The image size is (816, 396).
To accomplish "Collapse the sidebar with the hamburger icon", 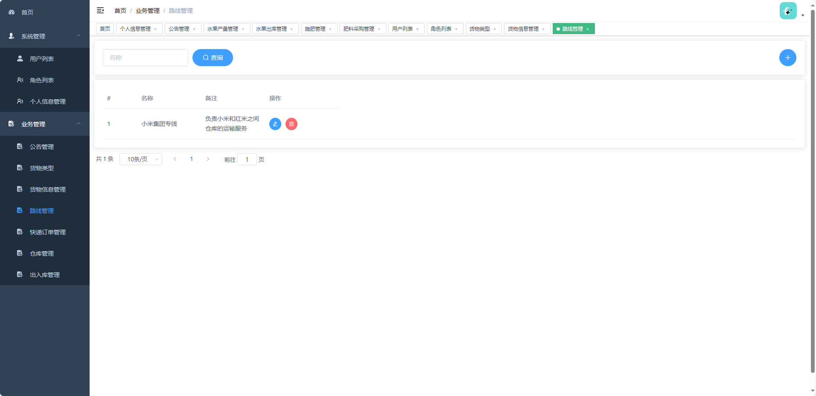I will 100,10.
